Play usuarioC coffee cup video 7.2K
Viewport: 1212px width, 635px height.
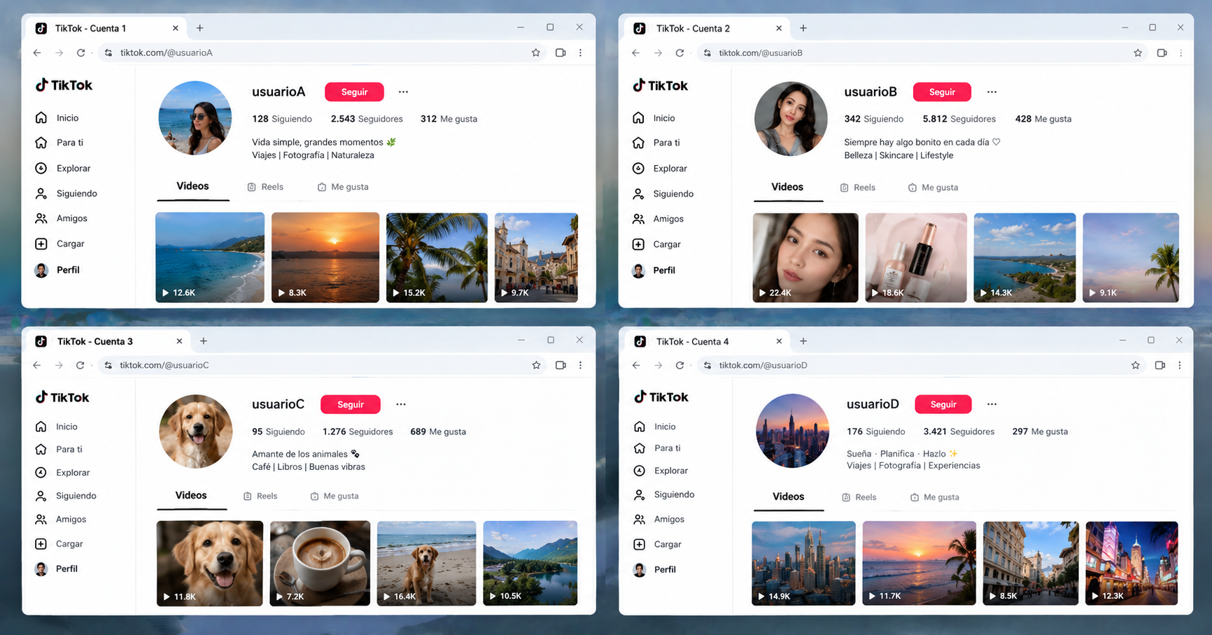(320, 563)
